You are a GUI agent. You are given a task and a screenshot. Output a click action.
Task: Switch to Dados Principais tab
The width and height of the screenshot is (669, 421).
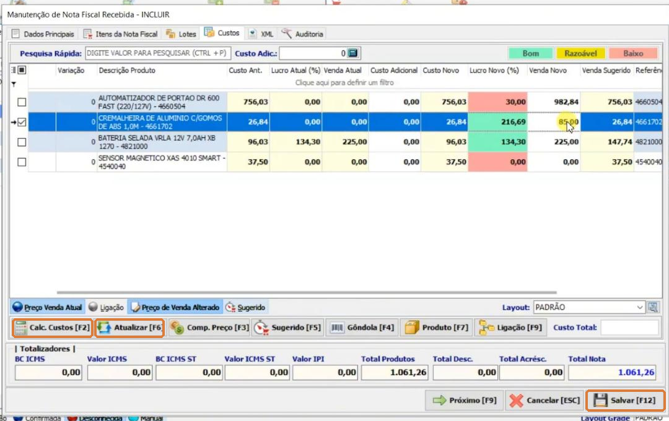tap(43, 33)
